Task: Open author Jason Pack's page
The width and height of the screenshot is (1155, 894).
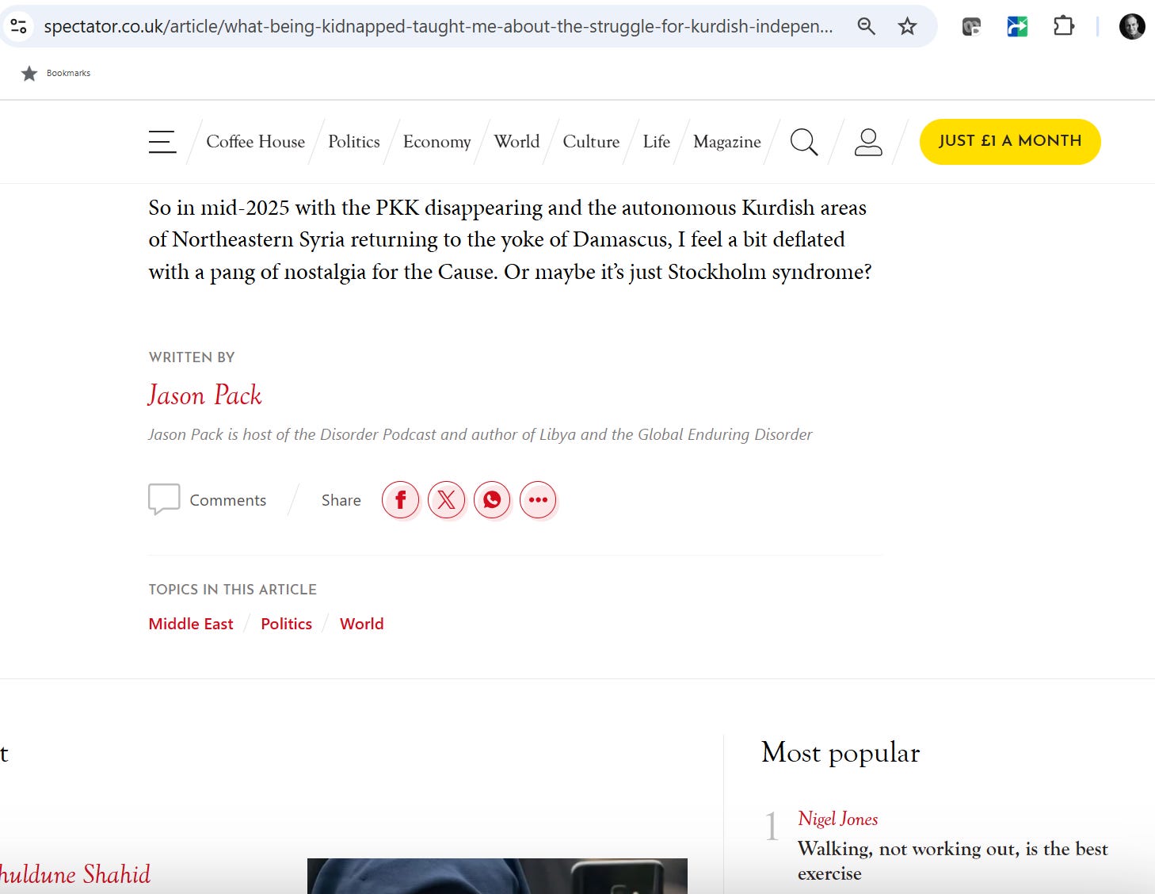Action: pos(204,395)
